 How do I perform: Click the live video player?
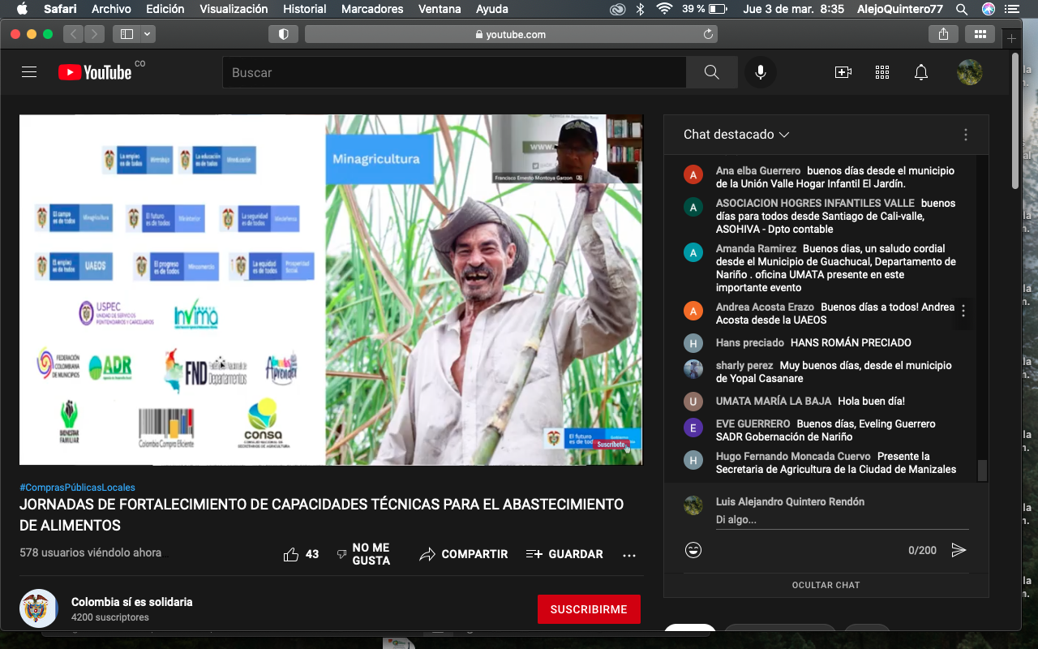pos(331,290)
